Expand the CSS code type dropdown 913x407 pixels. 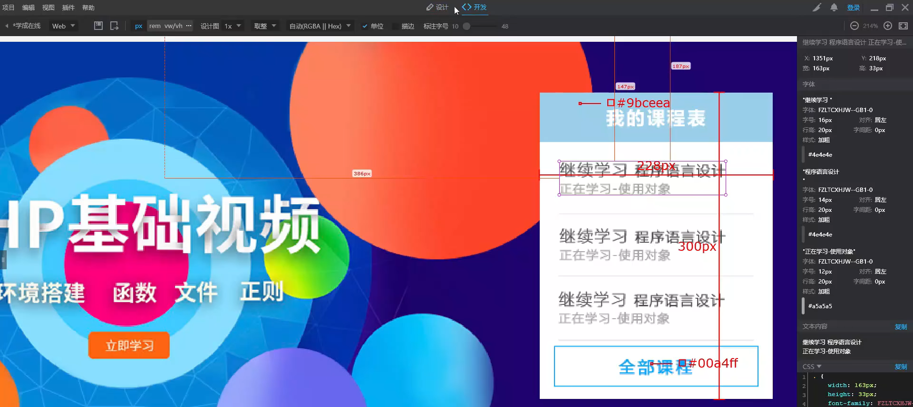coord(812,367)
